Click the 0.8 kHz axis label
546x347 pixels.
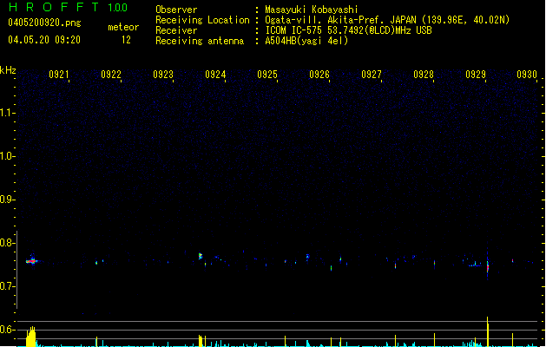coord(7,243)
